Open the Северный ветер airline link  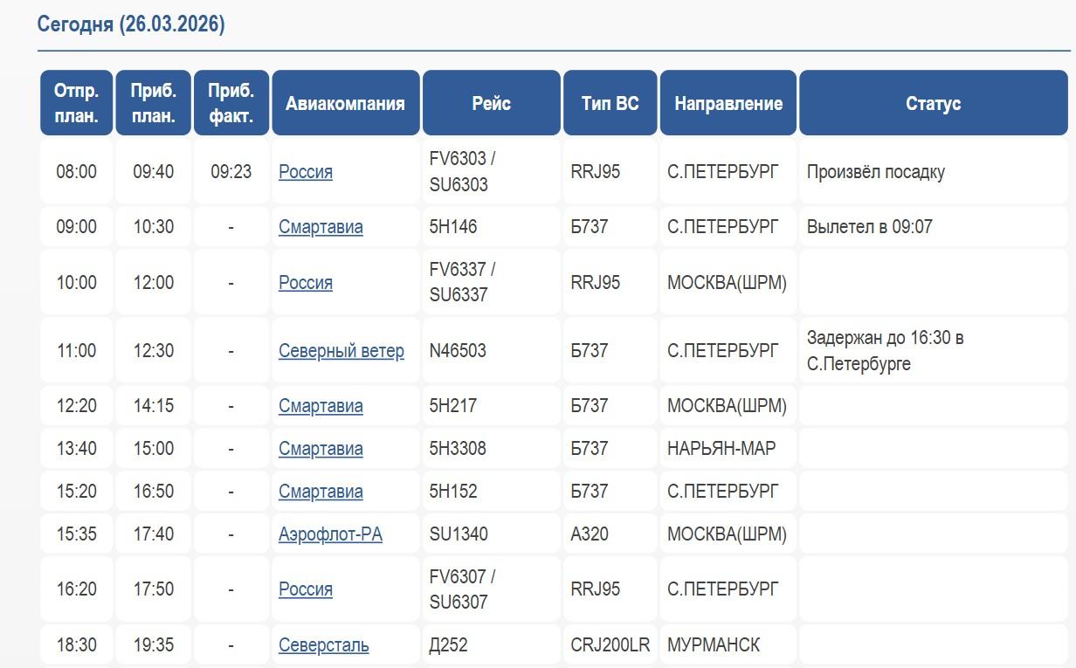(x=341, y=351)
